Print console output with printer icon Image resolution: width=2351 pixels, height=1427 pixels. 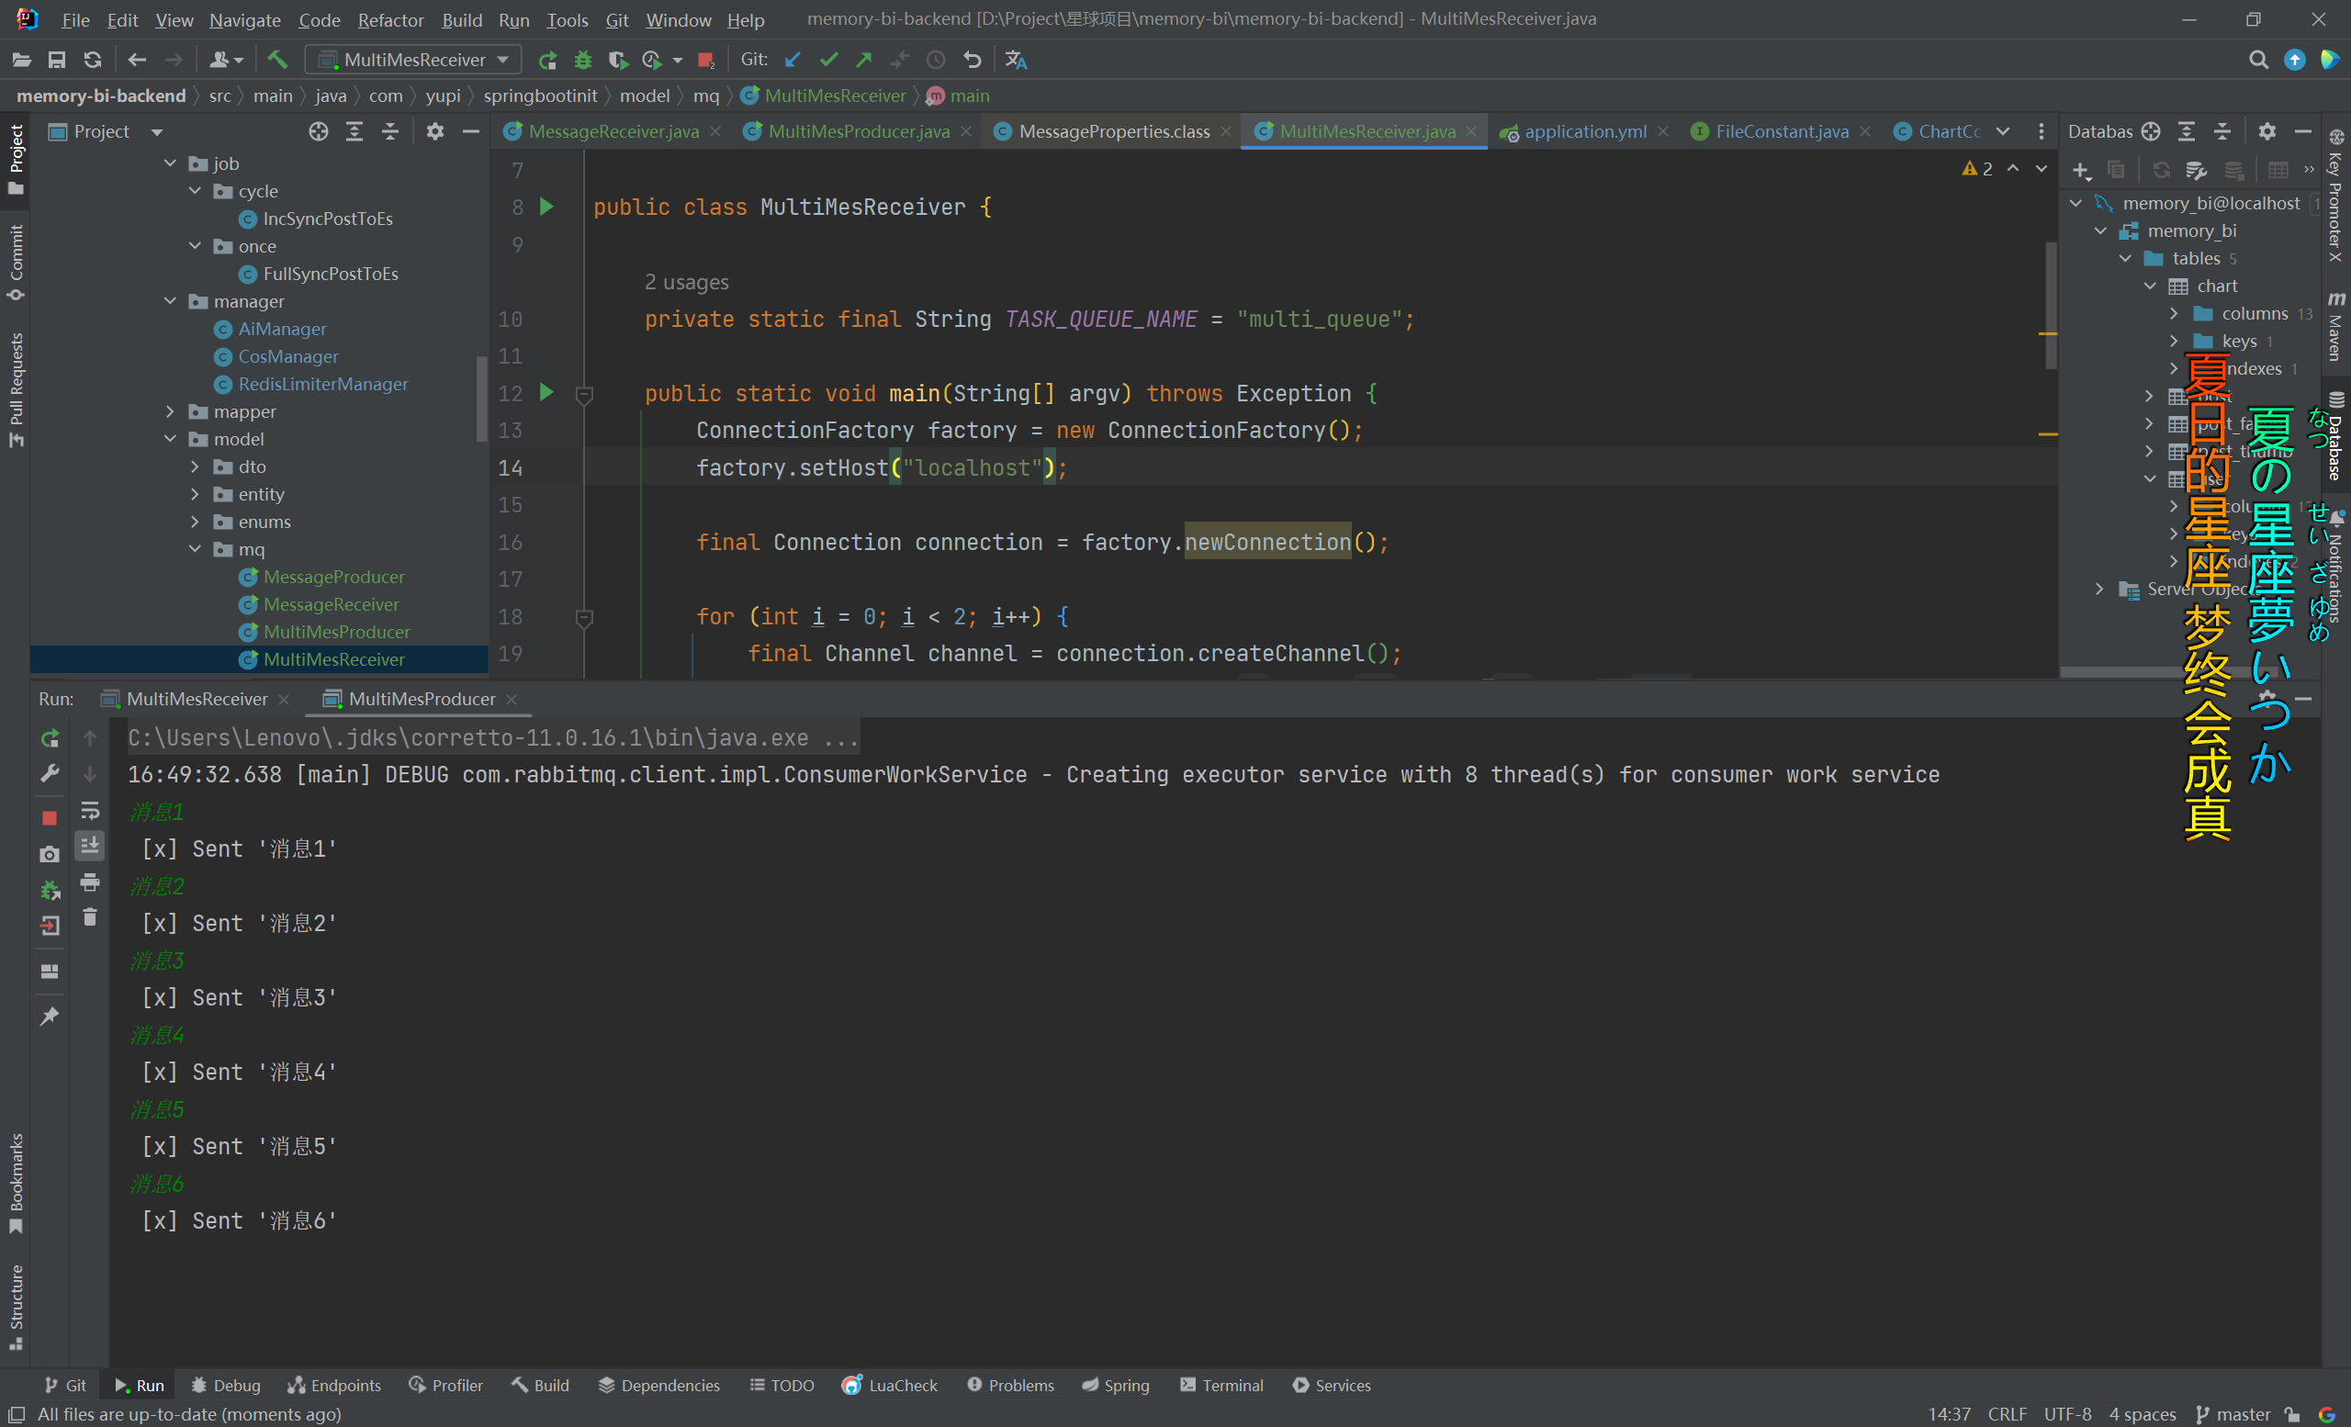tap(90, 882)
